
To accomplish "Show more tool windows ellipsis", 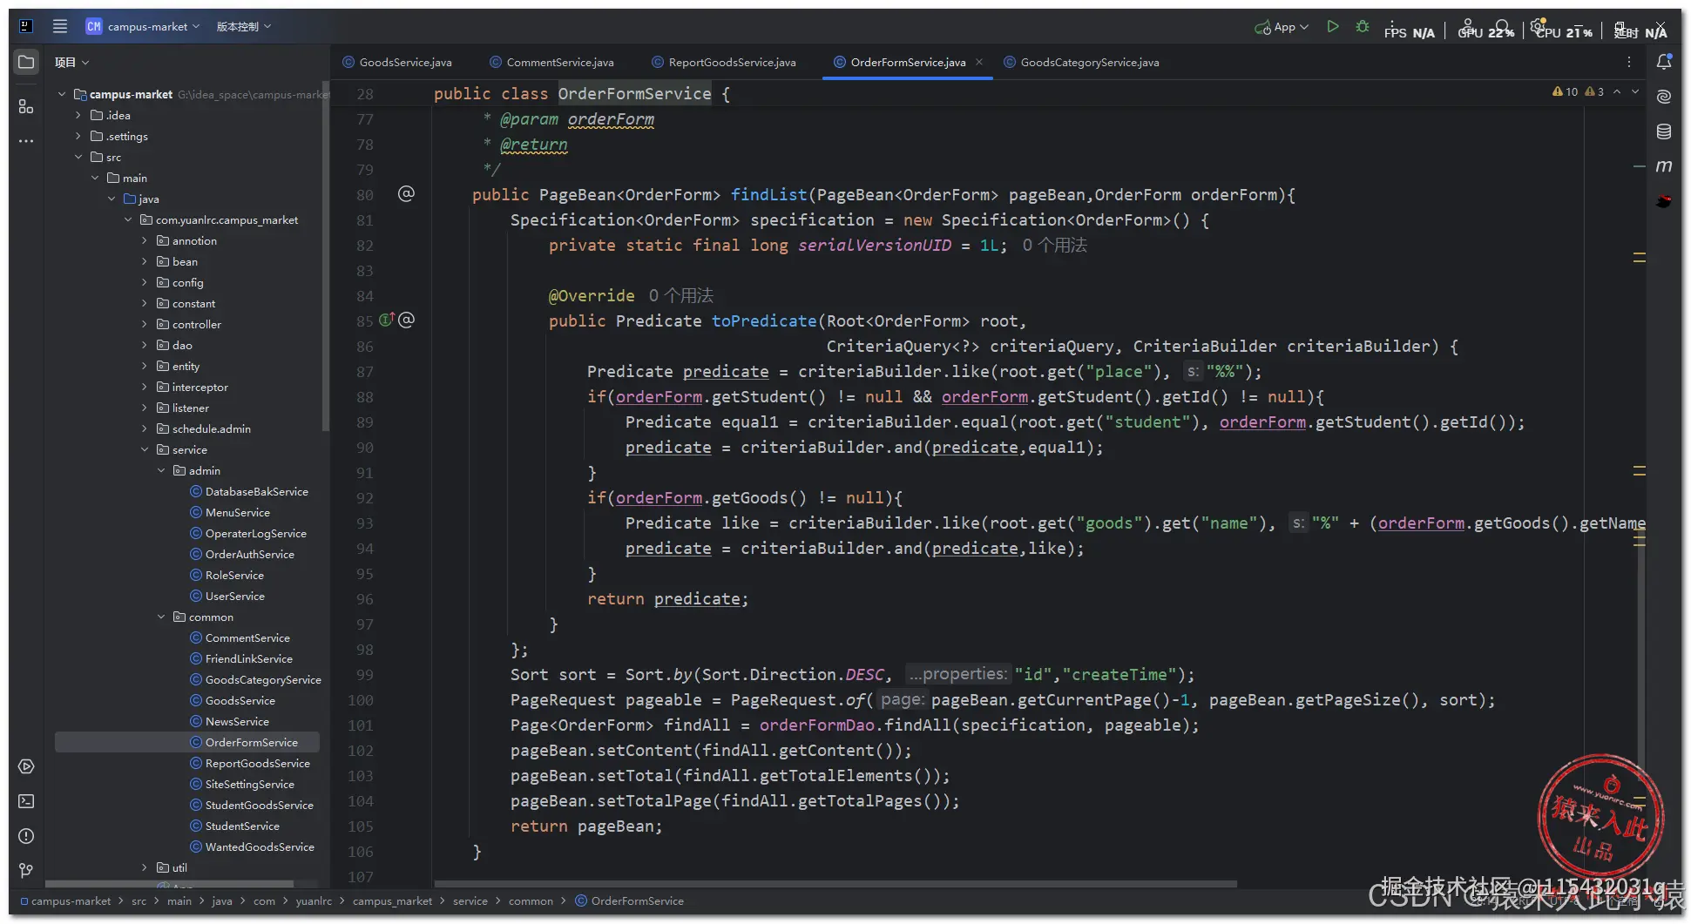I will 26,140.
